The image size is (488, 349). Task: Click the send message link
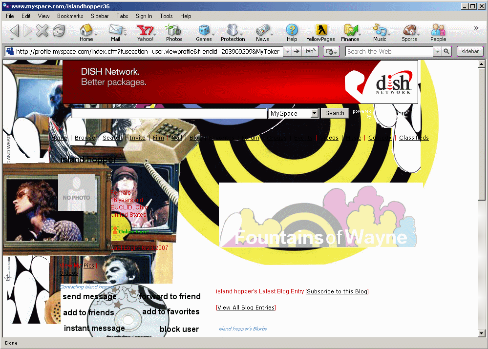tap(89, 296)
